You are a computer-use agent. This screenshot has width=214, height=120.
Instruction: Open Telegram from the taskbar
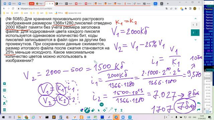[116, 117]
